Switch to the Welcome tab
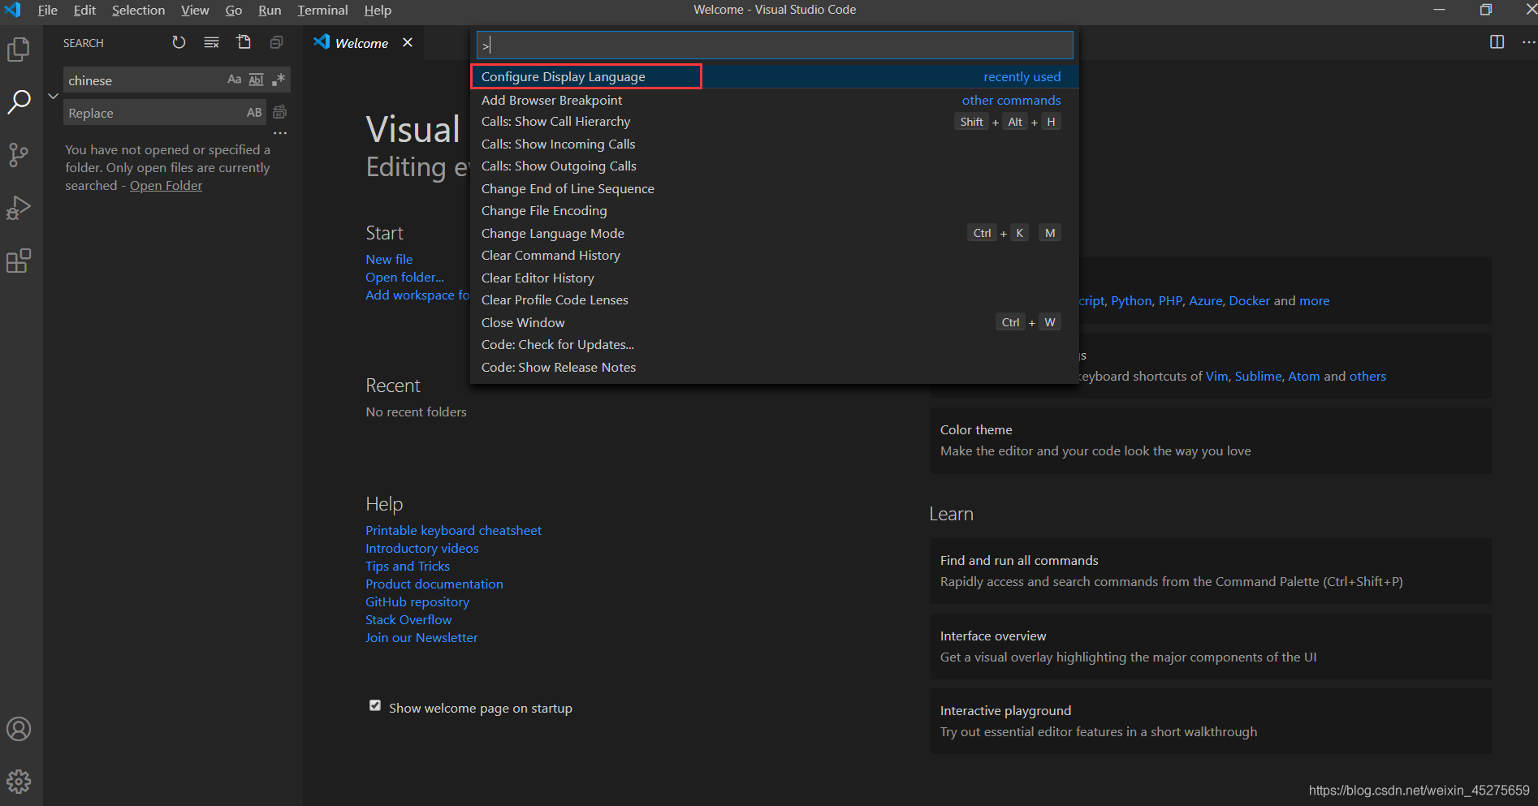 (362, 43)
